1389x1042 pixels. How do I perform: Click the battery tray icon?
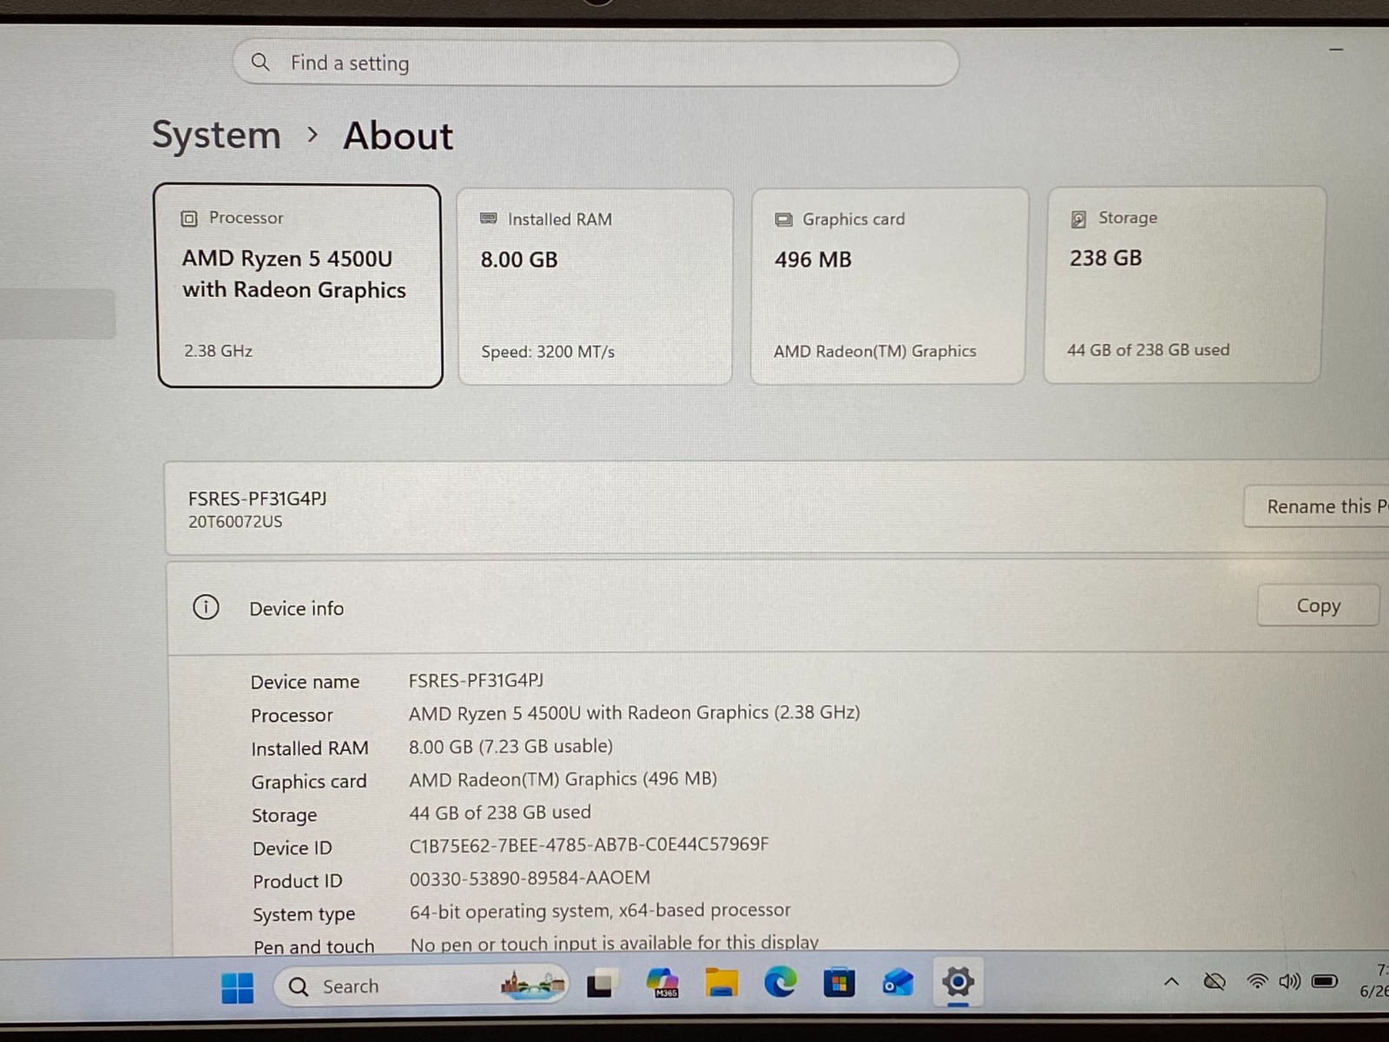pyautogui.click(x=1325, y=981)
